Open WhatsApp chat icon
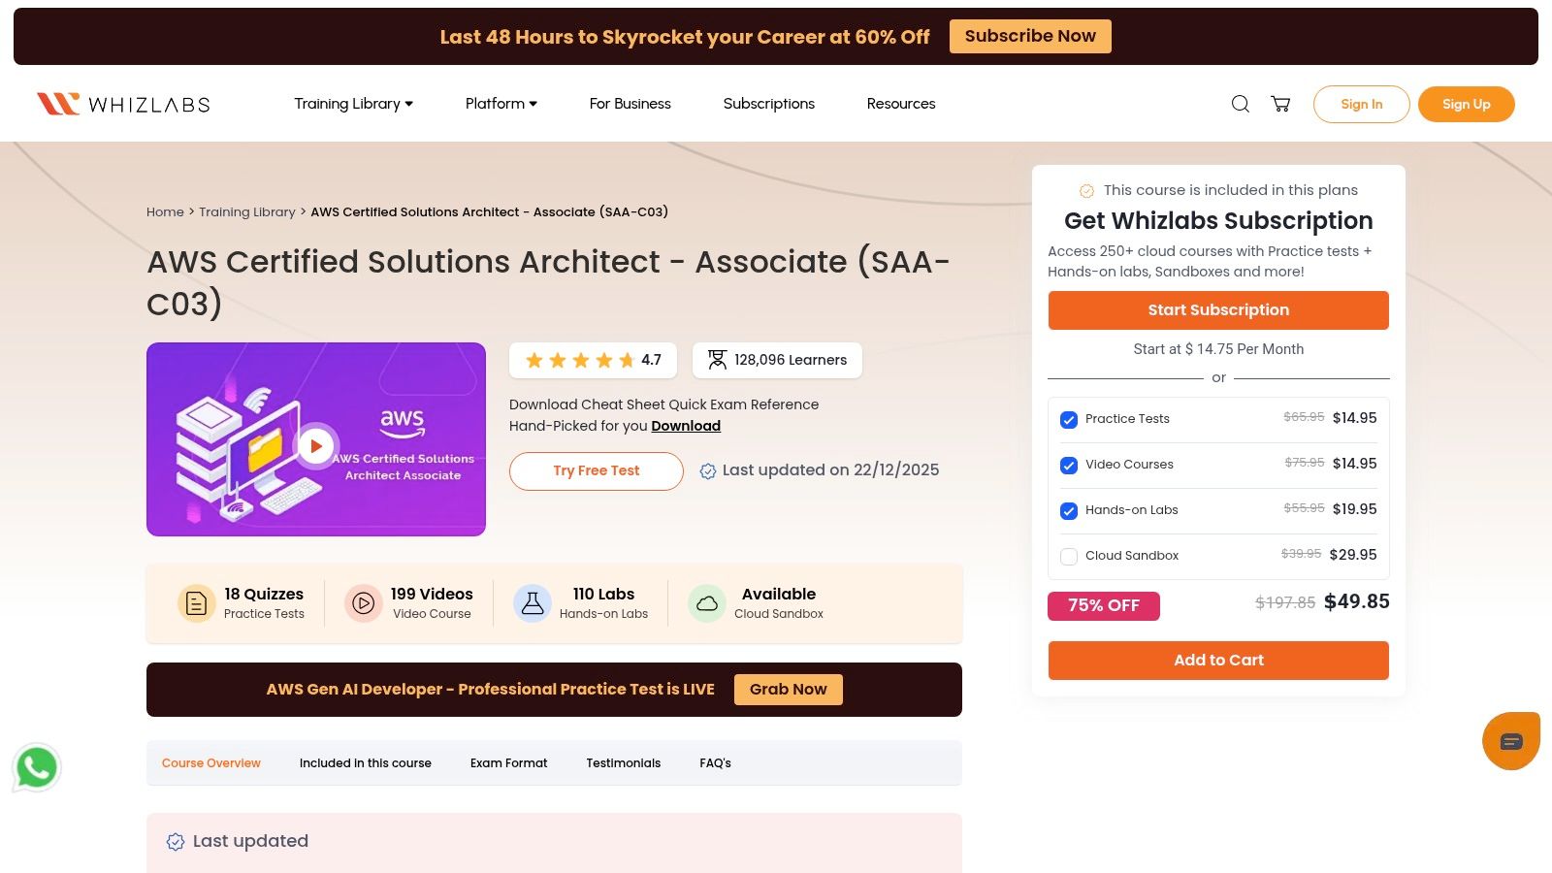This screenshot has width=1552, height=873. [x=37, y=768]
